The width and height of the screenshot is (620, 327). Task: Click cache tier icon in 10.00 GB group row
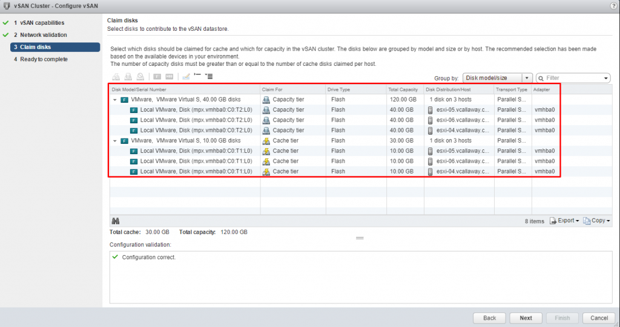click(x=266, y=141)
